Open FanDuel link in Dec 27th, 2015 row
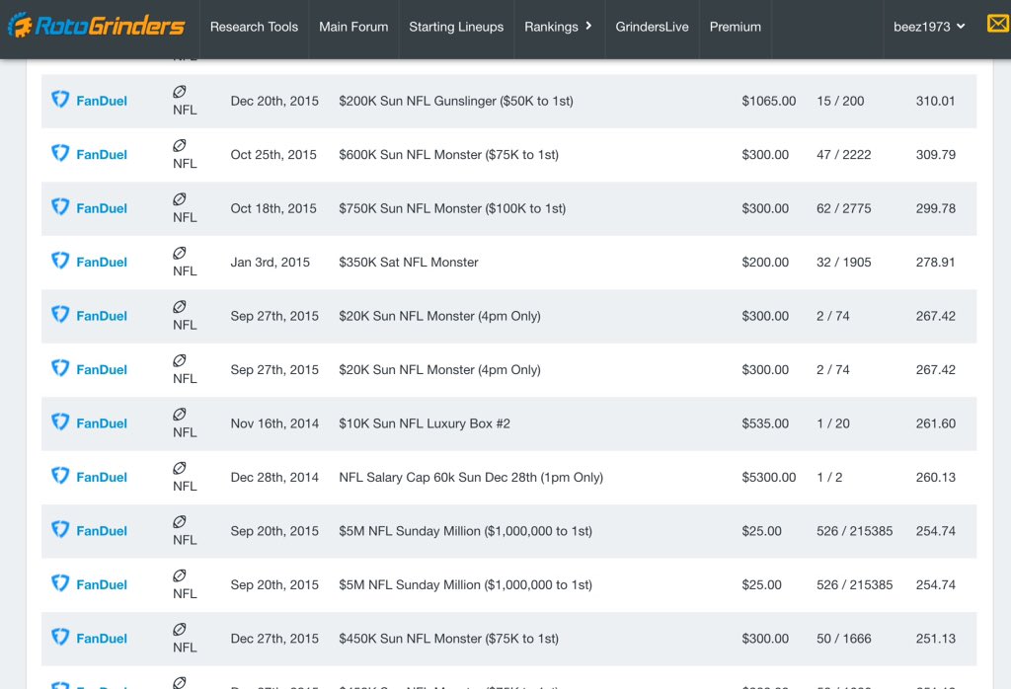The width and height of the screenshot is (1011, 689). [x=102, y=639]
